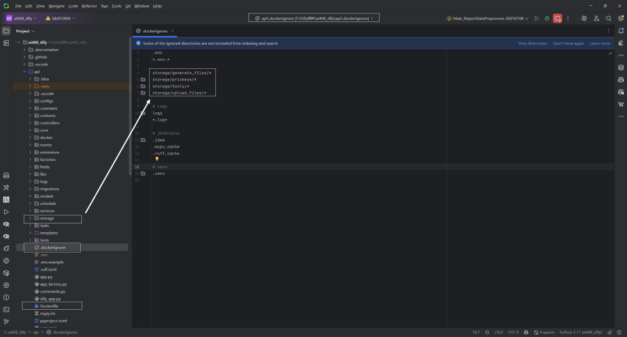Screen dimensions: 627x337
Task: Open the right sidebar W tool window
Action: click(621, 104)
